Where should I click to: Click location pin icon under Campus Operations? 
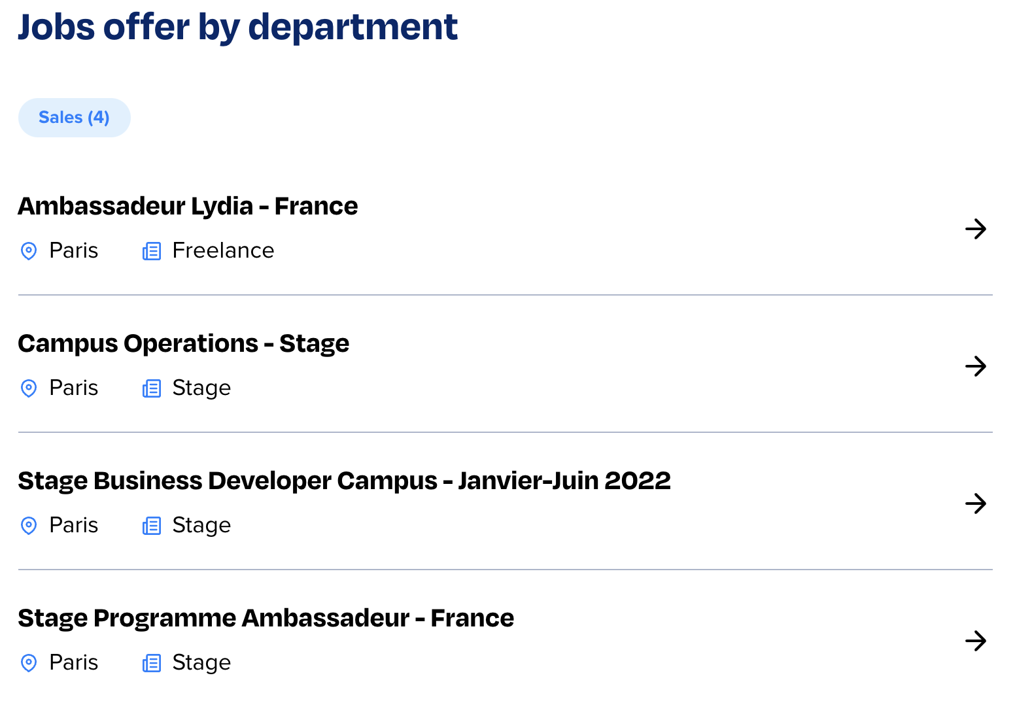[29, 388]
